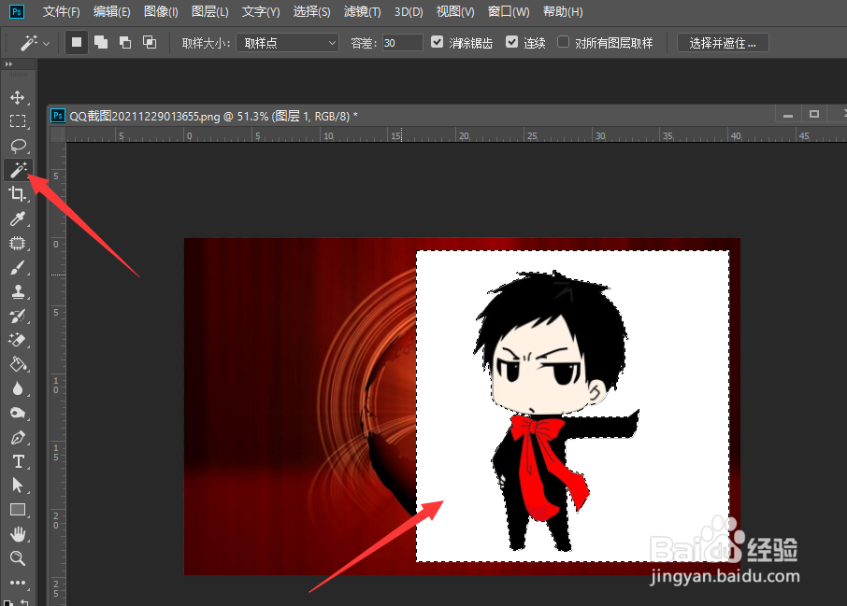Image resolution: width=847 pixels, height=606 pixels.
Task: Select the Zoom tool
Action: pyautogui.click(x=18, y=558)
